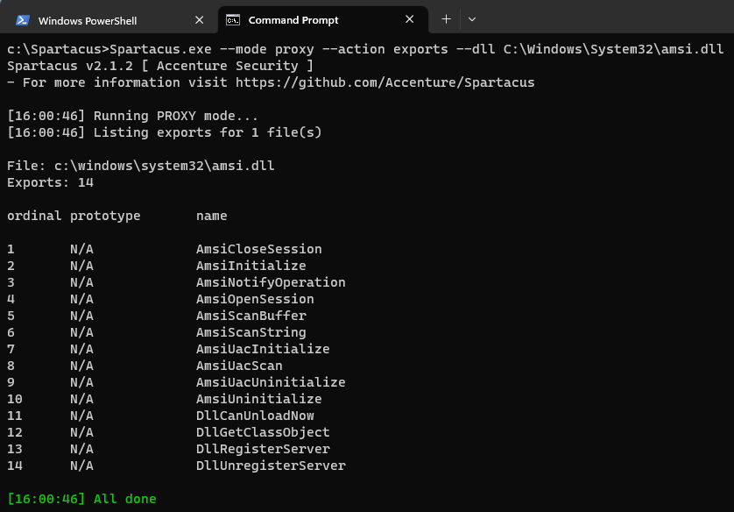
Task: Click the Exports: 14 count line
Action: pyautogui.click(x=50, y=182)
